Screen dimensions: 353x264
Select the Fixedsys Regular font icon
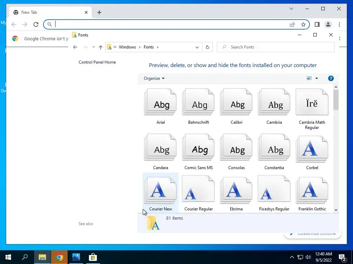click(x=274, y=189)
